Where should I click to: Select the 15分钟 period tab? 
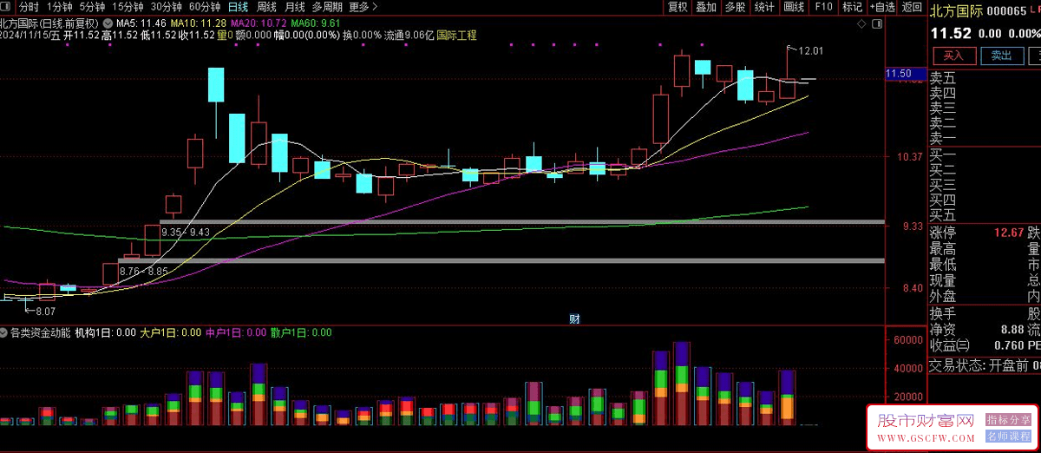[x=128, y=7]
